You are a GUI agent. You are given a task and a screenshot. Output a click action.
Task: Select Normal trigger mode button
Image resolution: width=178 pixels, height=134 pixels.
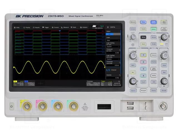[154, 37]
